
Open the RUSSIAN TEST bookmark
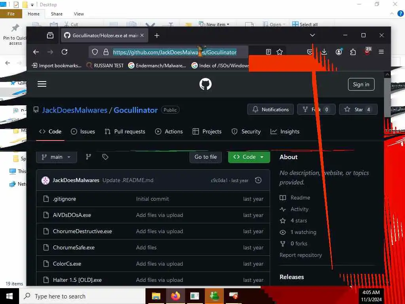[x=105, y=66]
